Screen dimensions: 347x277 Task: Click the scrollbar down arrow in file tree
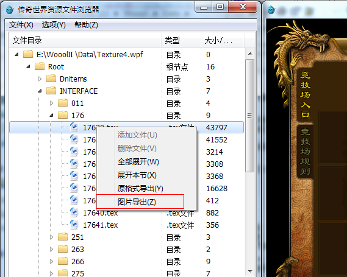(x=250, y=272)
